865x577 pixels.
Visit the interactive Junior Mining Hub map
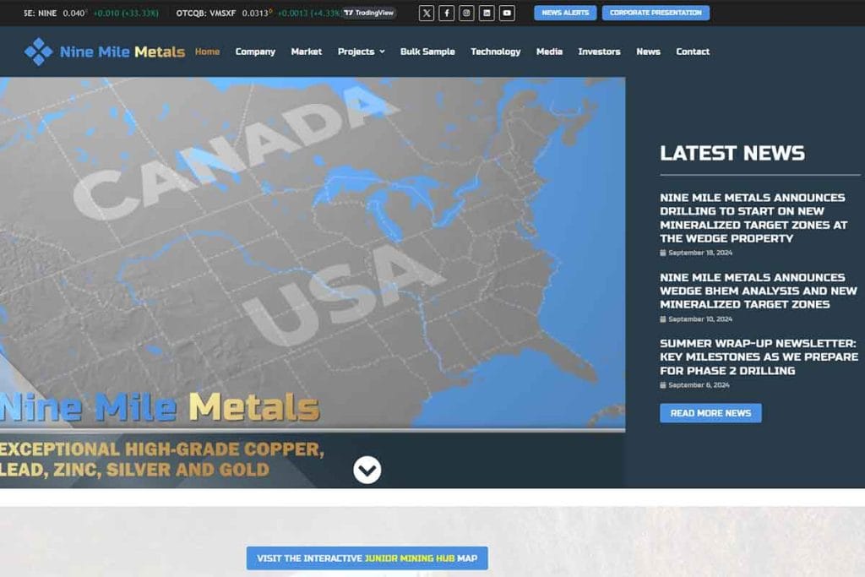(x=367, y=558)
